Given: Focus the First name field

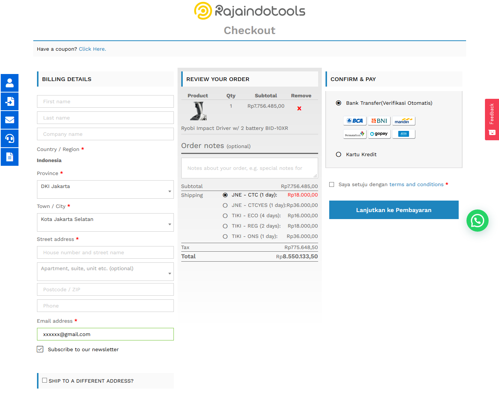Looking at the screenshot, I should coord(105,101).
